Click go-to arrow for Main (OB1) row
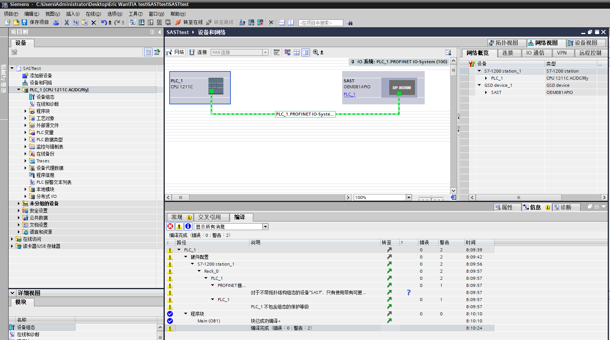Viewport: 610px width, 340px height. coord(389,321)
